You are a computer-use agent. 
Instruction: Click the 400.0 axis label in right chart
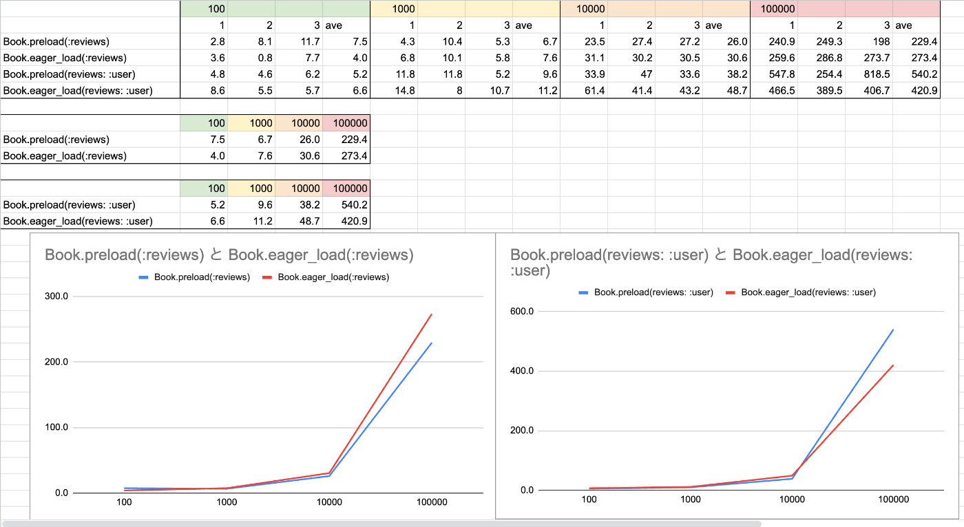coord(521,371)
